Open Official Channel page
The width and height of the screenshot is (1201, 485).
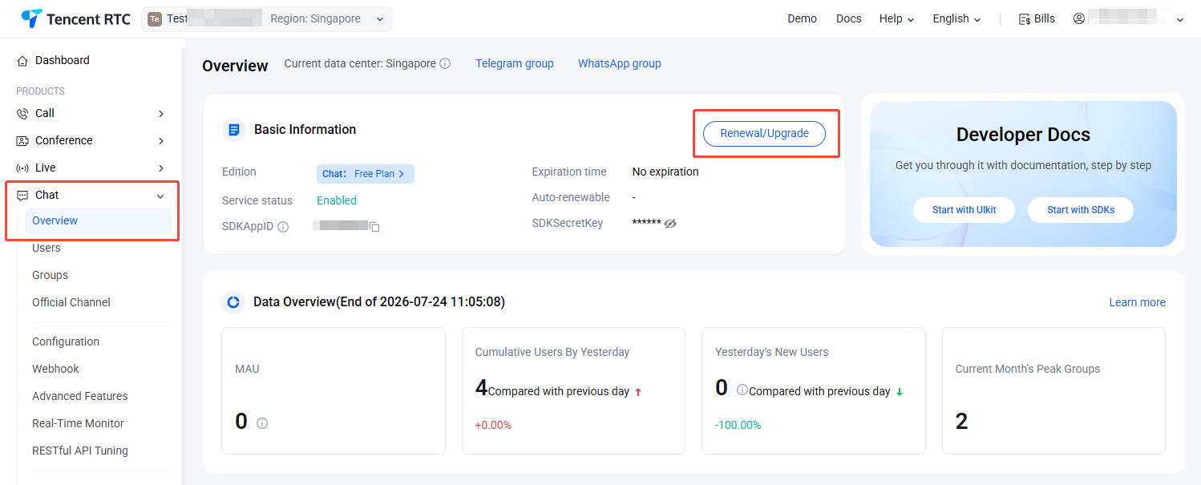(71, 302)
